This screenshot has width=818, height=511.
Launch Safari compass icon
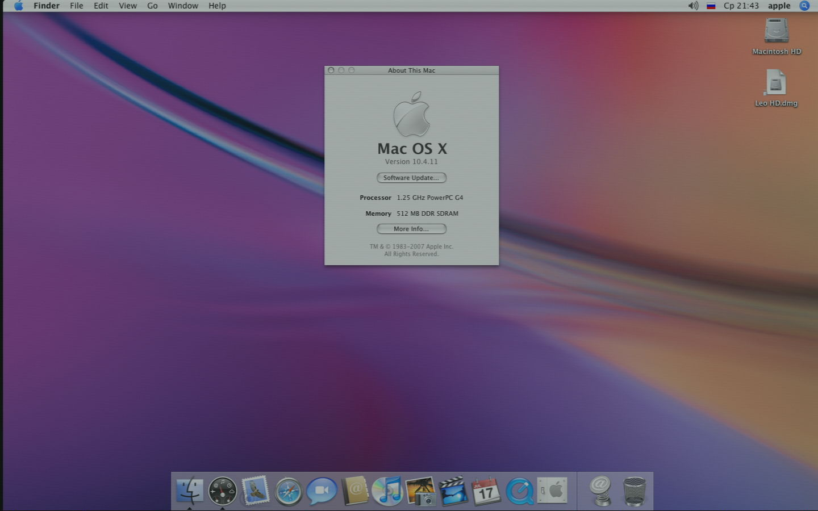[x=289, y=491]
